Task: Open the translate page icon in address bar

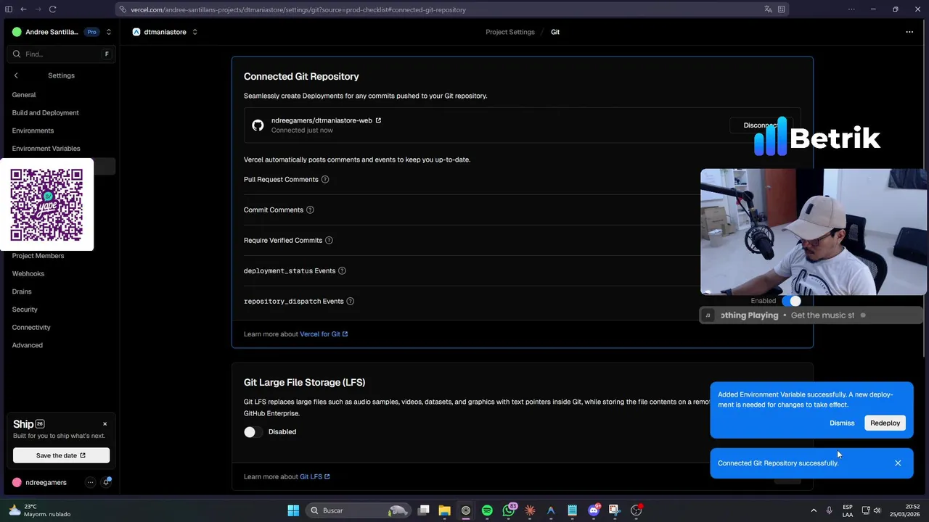Action: point(768,9)
